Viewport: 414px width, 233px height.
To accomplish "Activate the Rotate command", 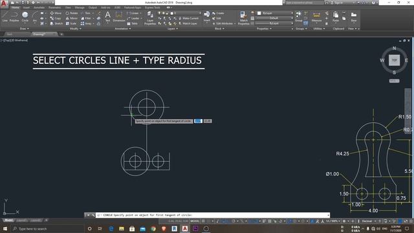I will pyautogui.click(x=72, y=13).
